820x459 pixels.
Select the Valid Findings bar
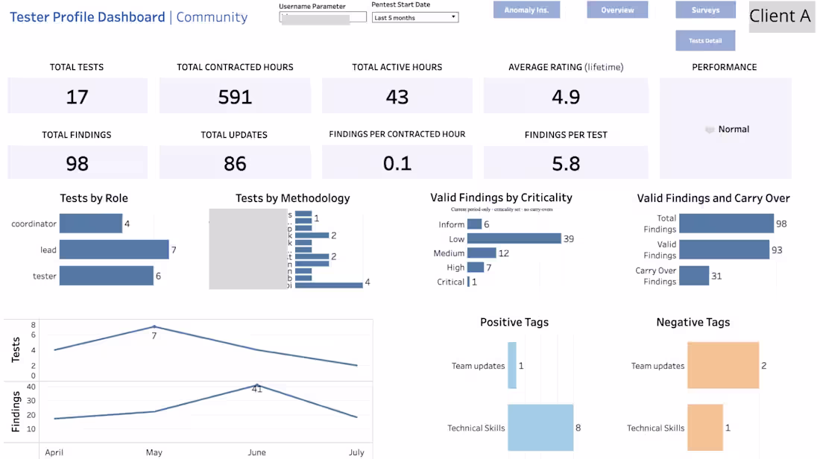[x=725, y=250]
